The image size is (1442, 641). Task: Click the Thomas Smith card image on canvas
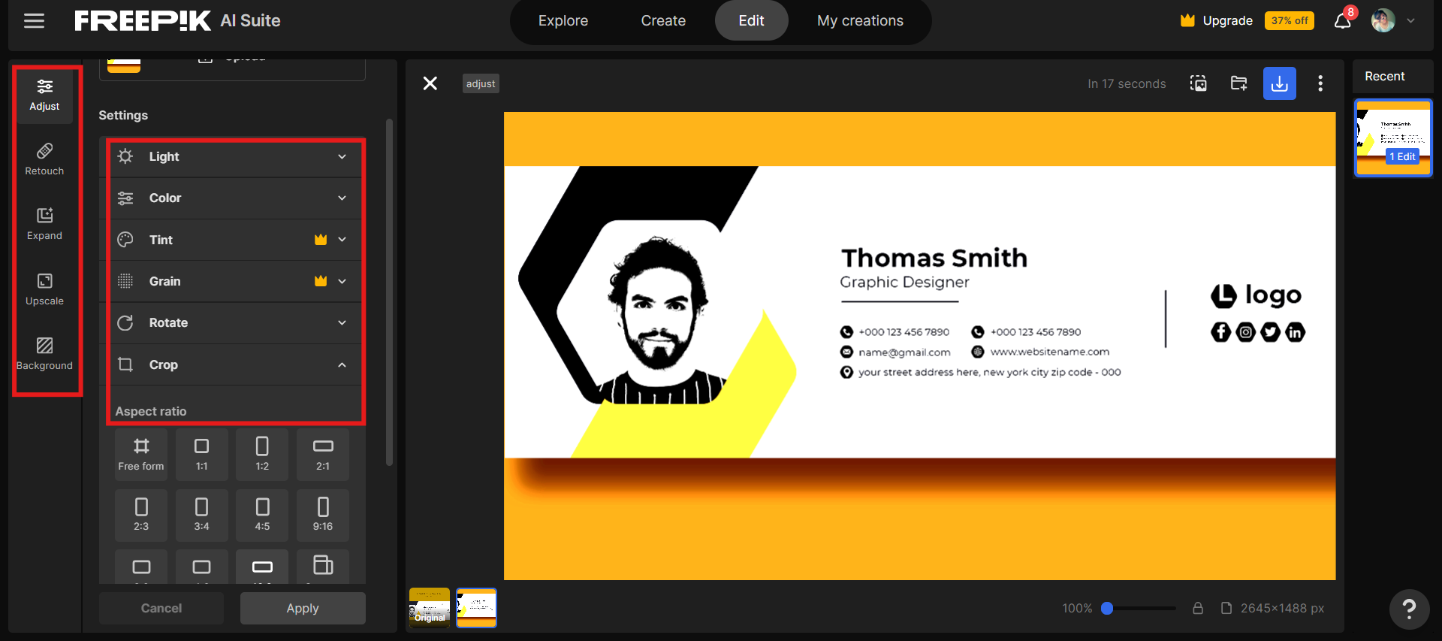(x=919, y=346)
